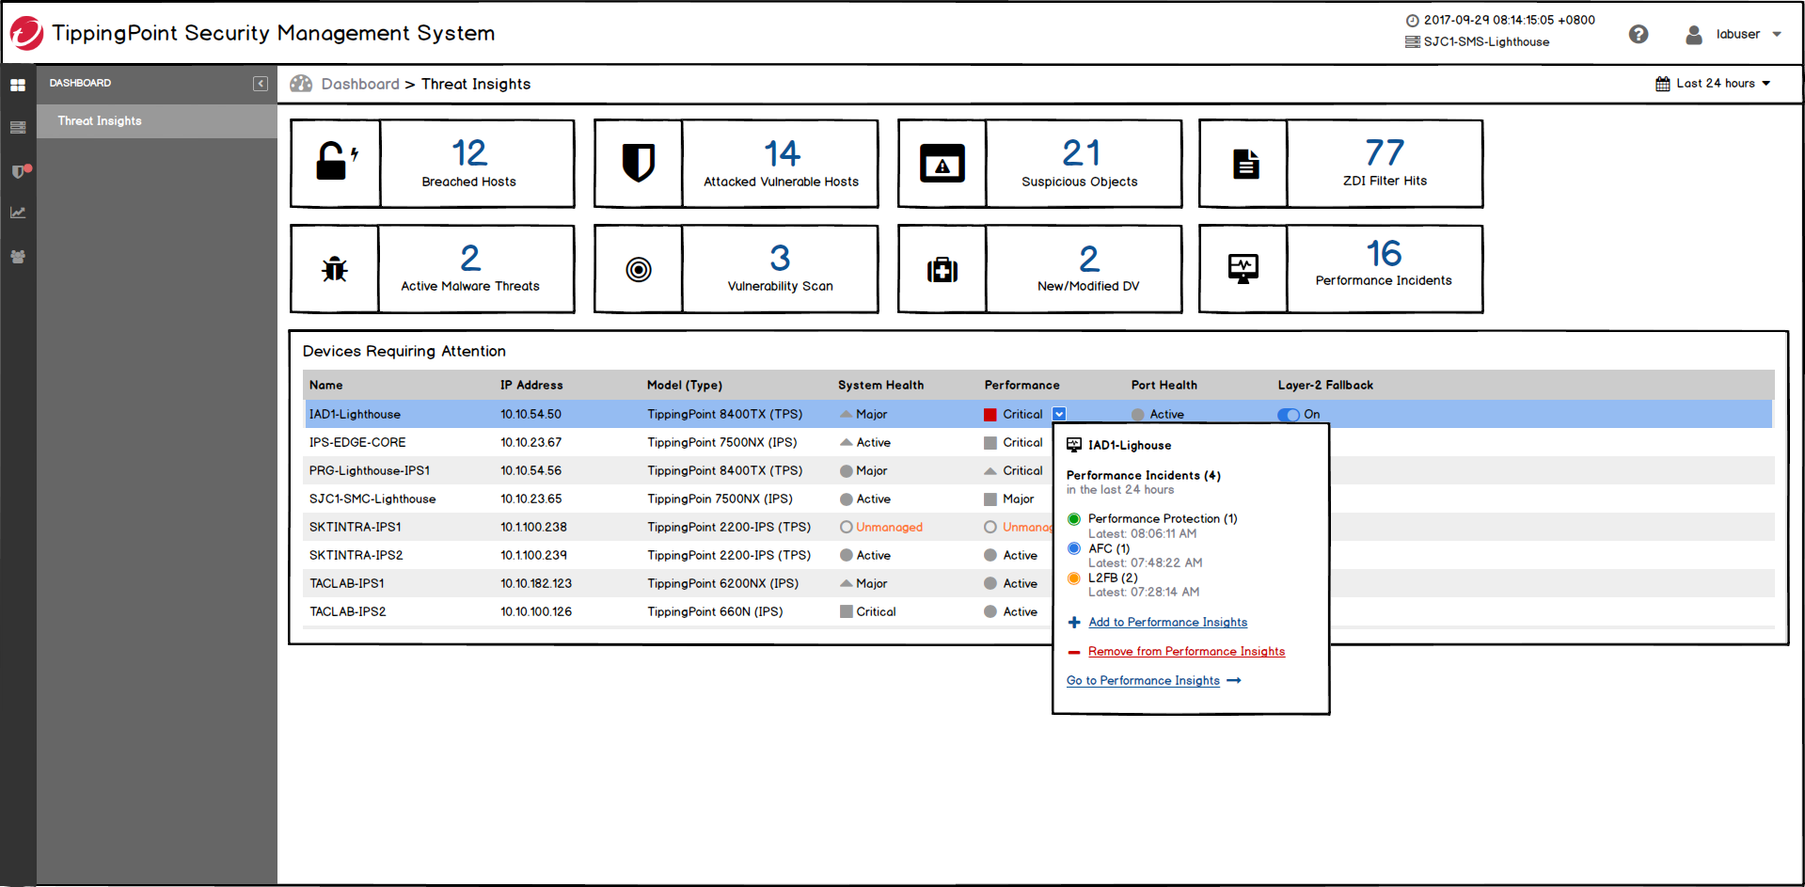Screen dimensions: 1805x887
Task: Toggle Layer-2 Fallback switch for IAD1-Lighthouse
Action: pos(1289,415)
